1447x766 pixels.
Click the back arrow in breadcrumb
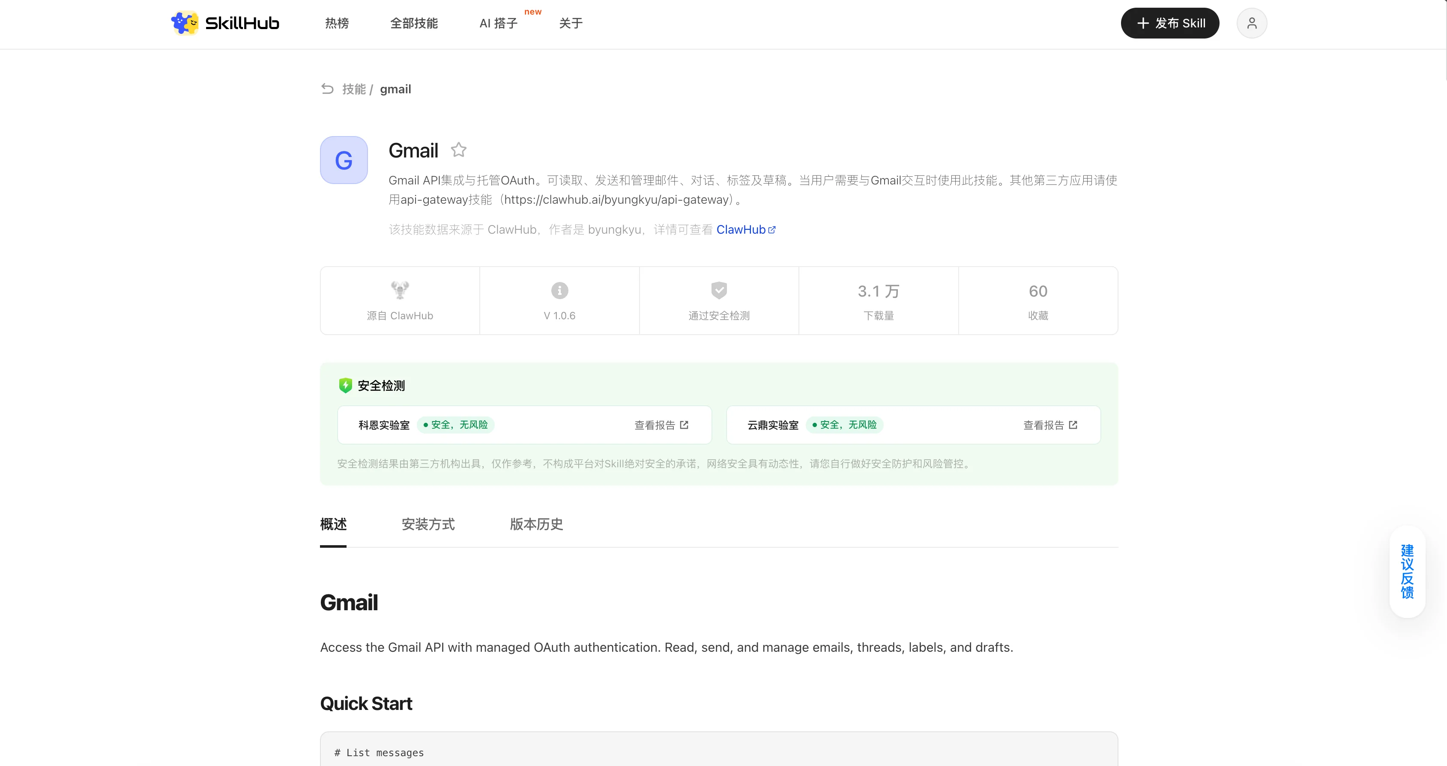328,89
